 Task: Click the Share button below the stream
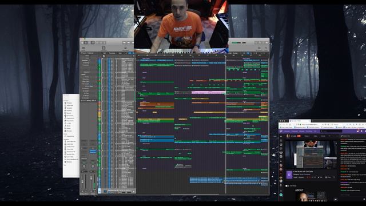[328, 177]
